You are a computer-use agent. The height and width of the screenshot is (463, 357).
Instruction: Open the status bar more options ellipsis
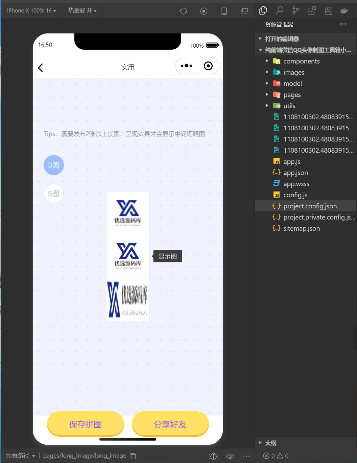pyautogui.click(x=246, y=456)
